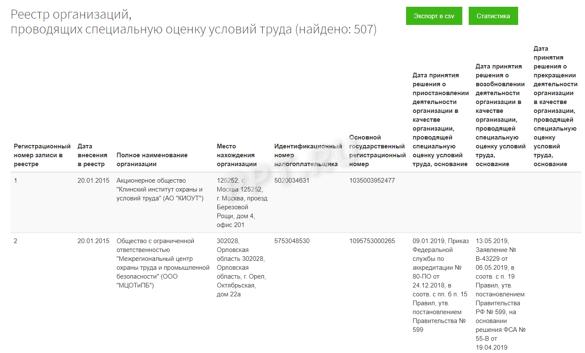585x353 pixels.
Task: Click "Идентификационный номер налогоплательщика" column header
Action: [x=308, y=155]
